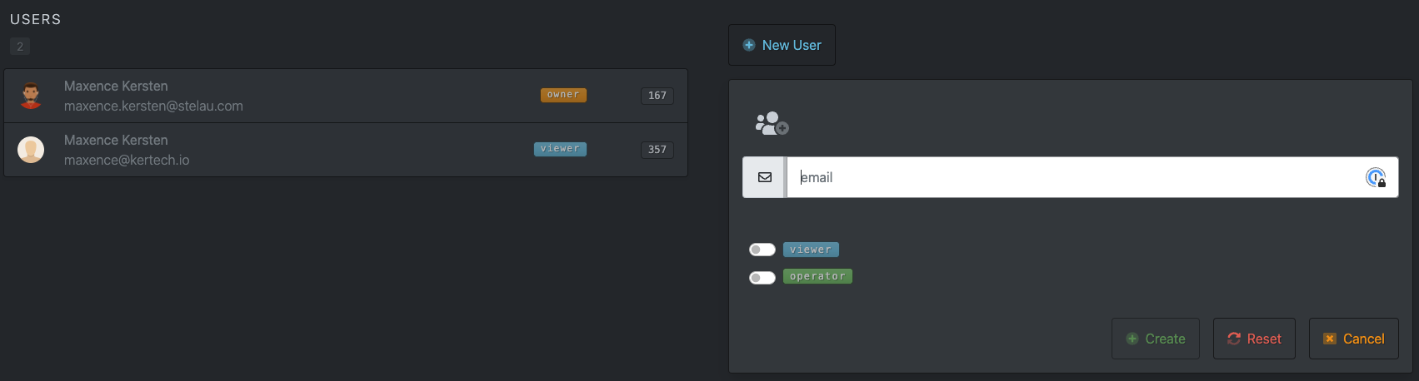This screenshot has width=1419, height=381.
Task: Click the green operator role label
Action: click(x=817, y=276)
